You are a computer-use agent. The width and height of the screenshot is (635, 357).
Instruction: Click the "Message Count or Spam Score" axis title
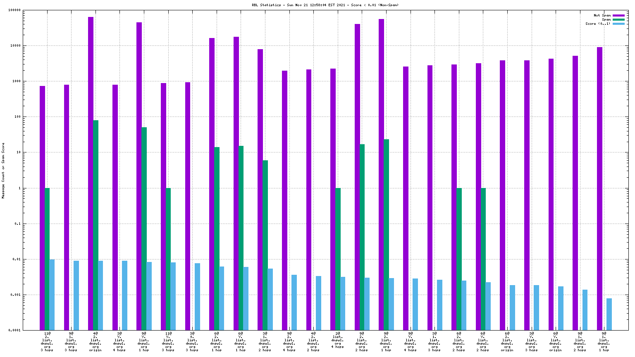click(x=3, y=171)
